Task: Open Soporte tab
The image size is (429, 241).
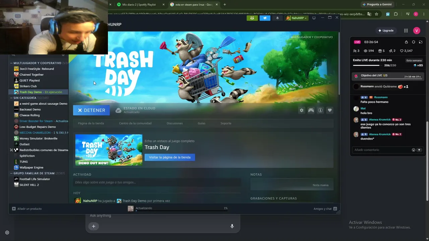Action: pos(226,123)
